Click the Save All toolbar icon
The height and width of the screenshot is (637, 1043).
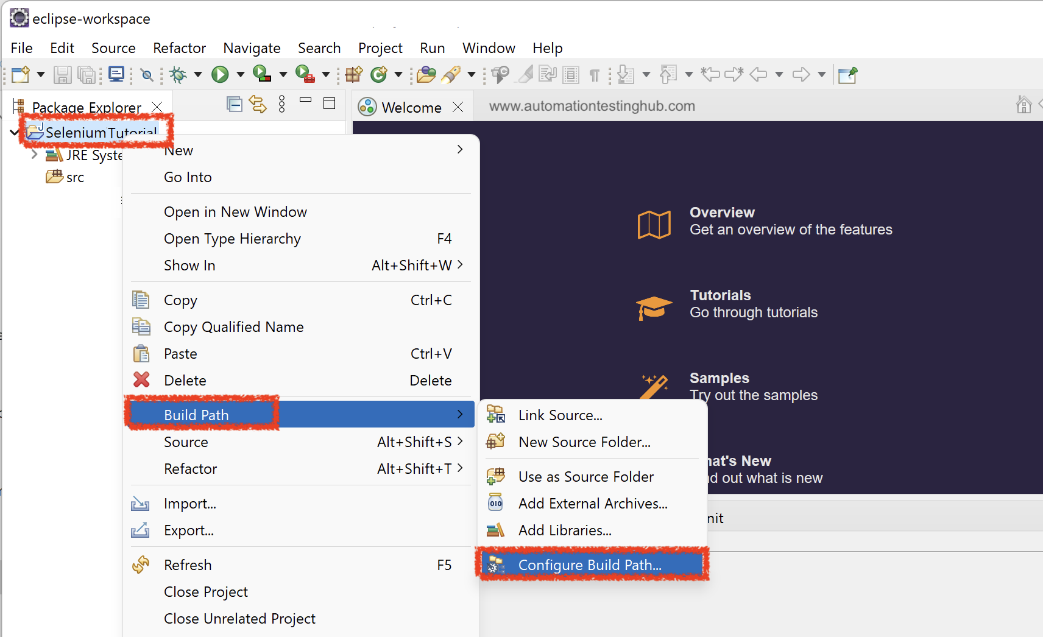pyautogui.click(x=87, y=74)
